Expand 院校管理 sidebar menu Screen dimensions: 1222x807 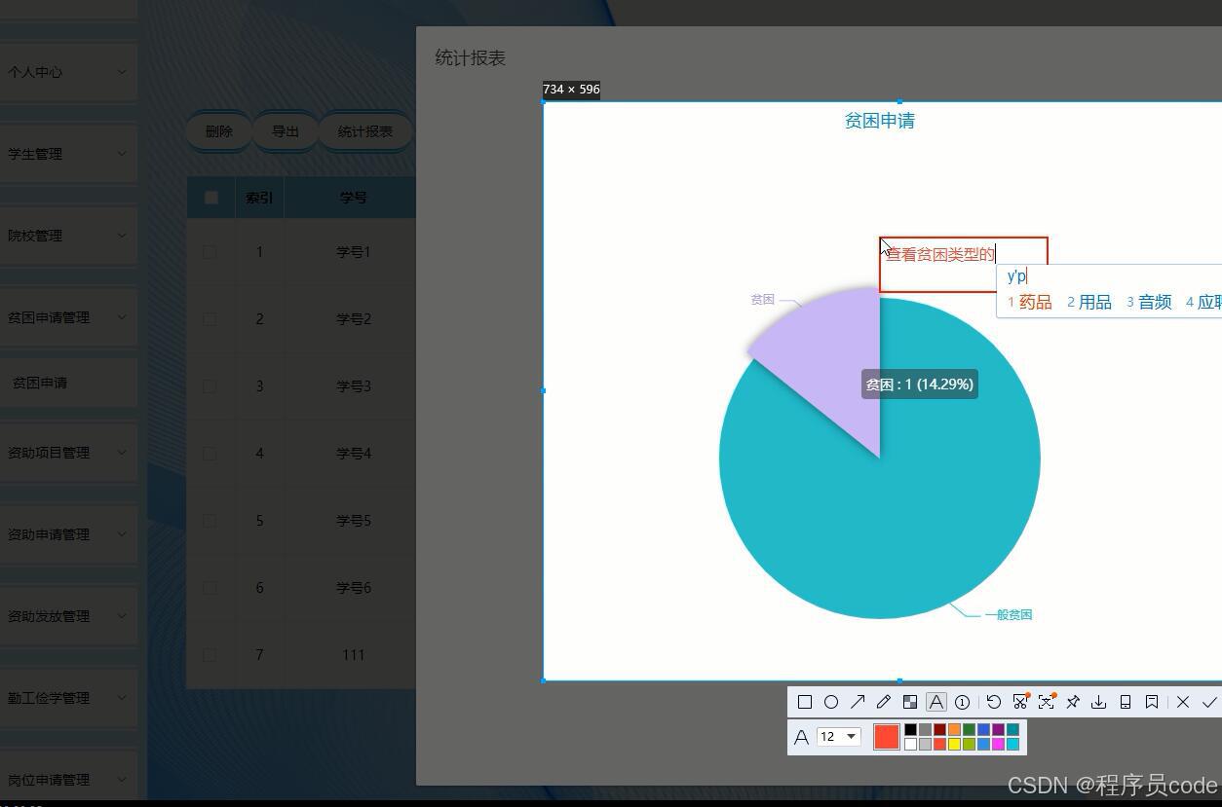(67, 236)
